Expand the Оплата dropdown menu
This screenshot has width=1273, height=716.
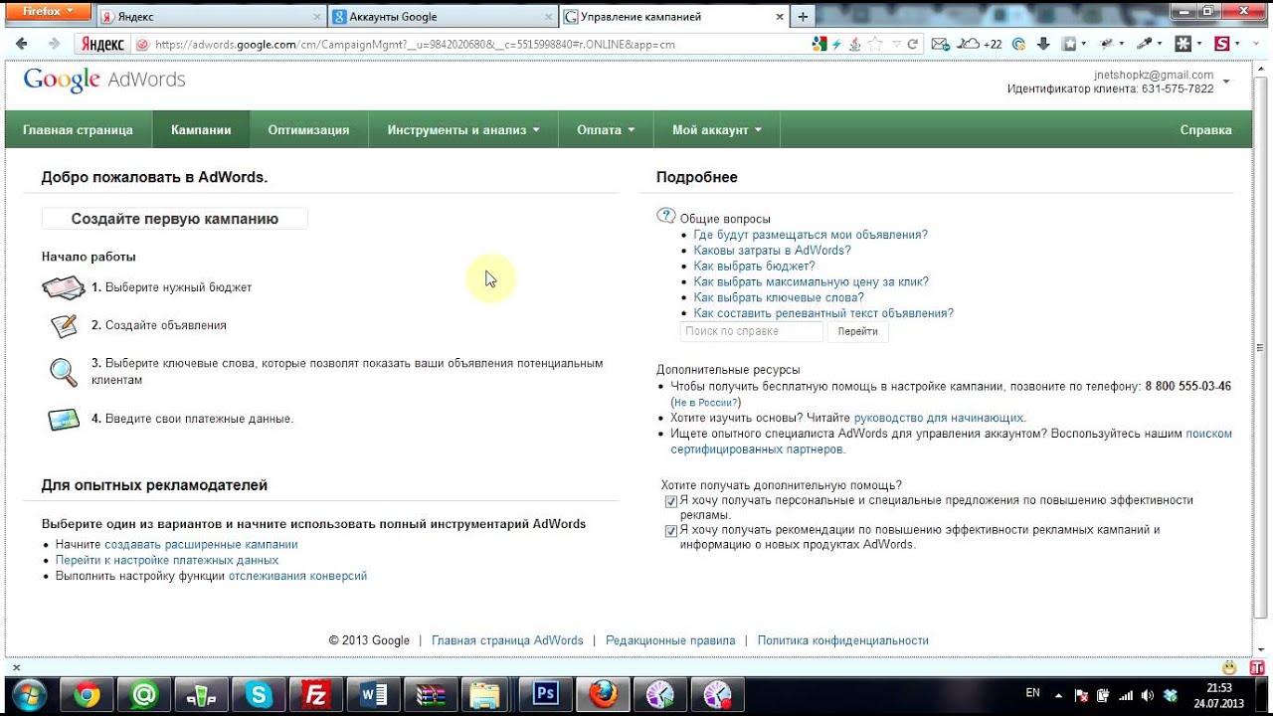click(x=606, y=130)
